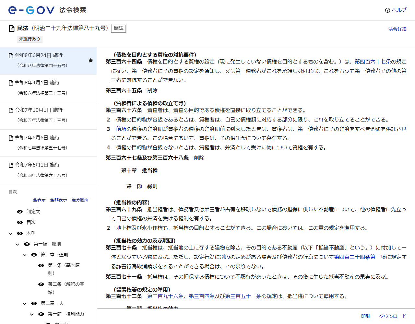The width and height of the screenshot is (415, 324).
Task: Click 差分箇所 link
Action: click(x=80, y=200)
